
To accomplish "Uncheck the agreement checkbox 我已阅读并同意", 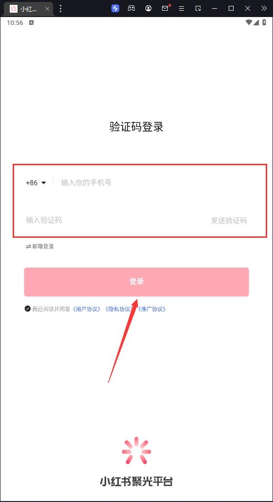I will point(28,309).
